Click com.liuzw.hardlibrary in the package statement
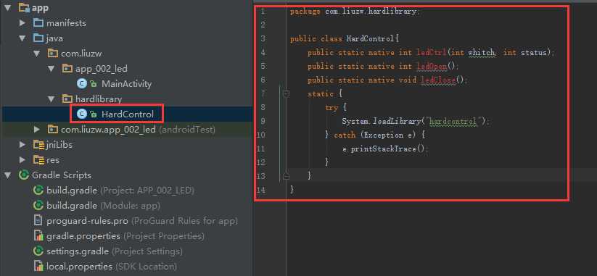 pos(371,12)
